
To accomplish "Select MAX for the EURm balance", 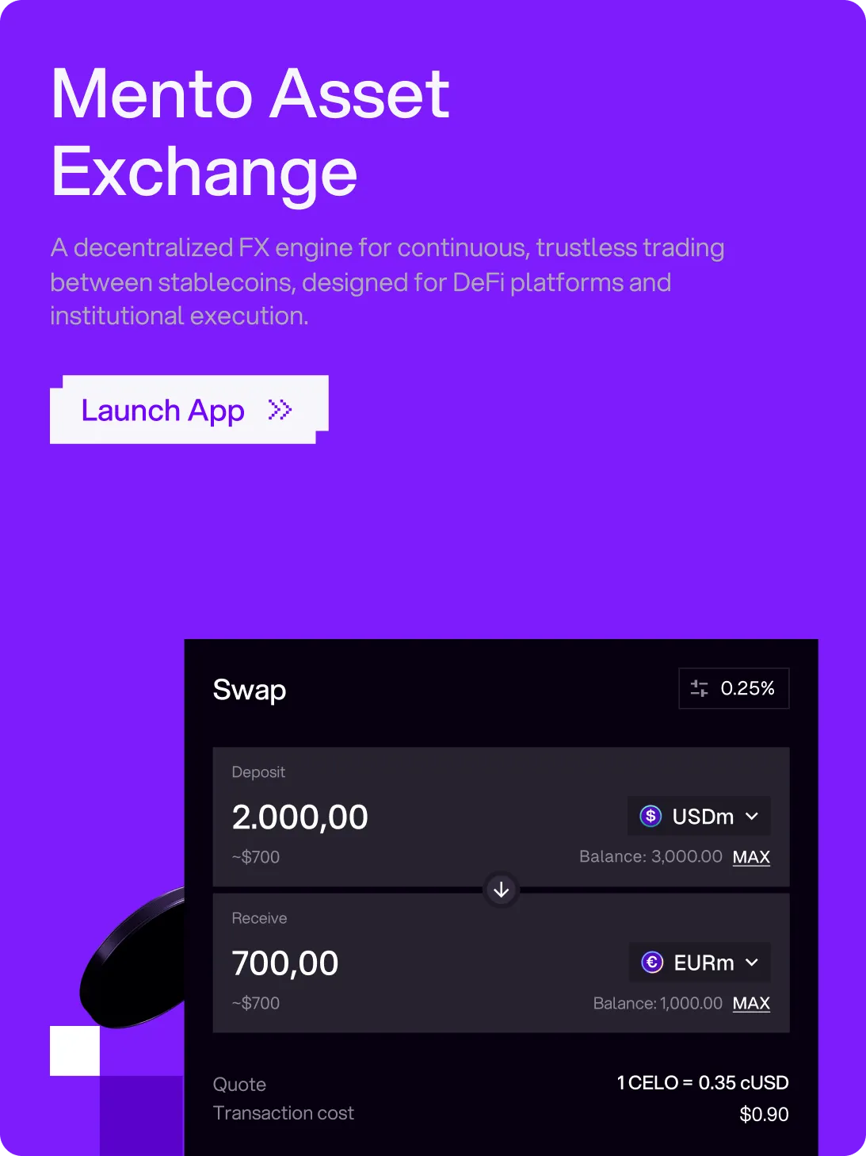I will coord(751,1003).
